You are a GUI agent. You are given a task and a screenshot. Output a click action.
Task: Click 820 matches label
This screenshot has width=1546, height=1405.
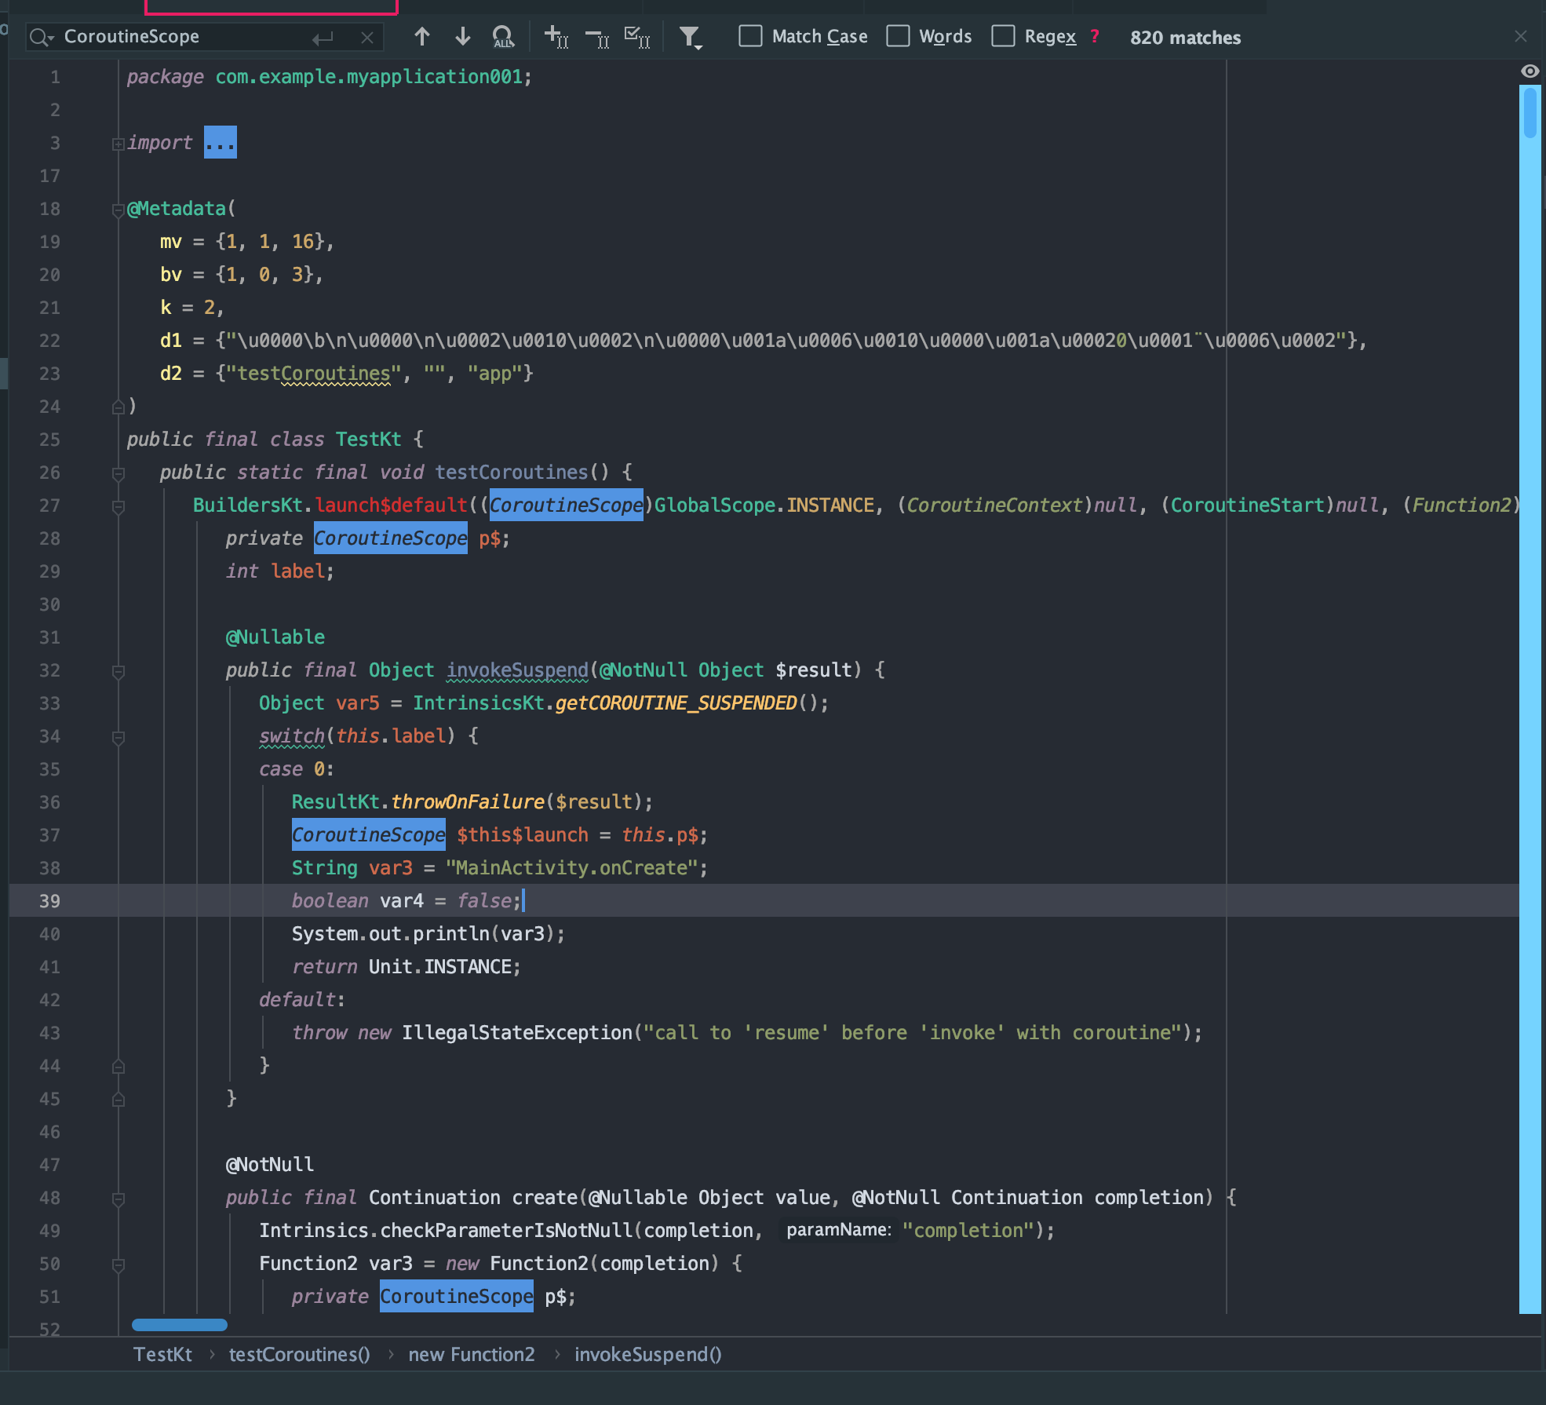1185,38
